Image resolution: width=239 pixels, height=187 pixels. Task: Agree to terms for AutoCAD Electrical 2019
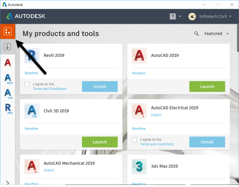tap(134, 140)
